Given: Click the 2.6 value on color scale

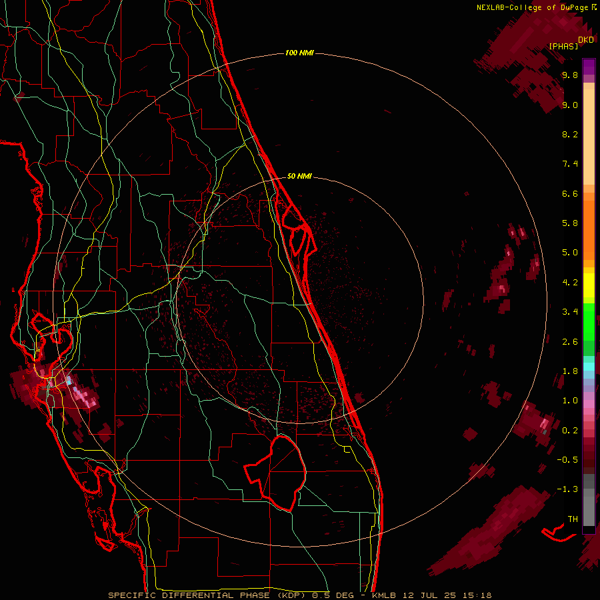Looking at the screenshot, I should click(570, 342).
